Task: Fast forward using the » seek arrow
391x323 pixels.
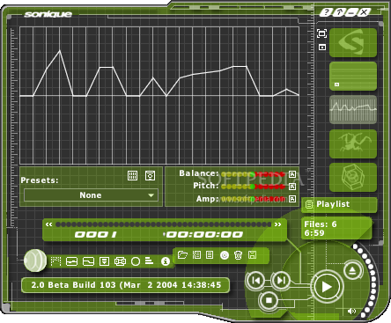Action: point(277,224)
